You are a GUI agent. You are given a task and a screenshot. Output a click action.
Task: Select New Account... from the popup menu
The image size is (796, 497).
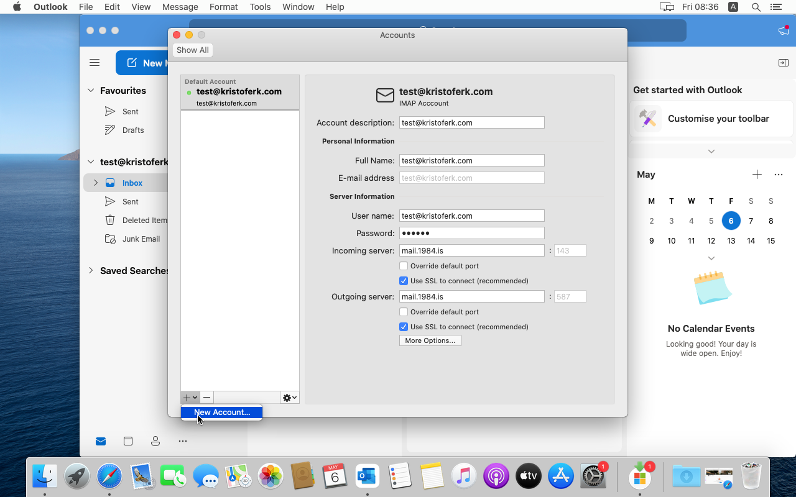coord(221,413)
